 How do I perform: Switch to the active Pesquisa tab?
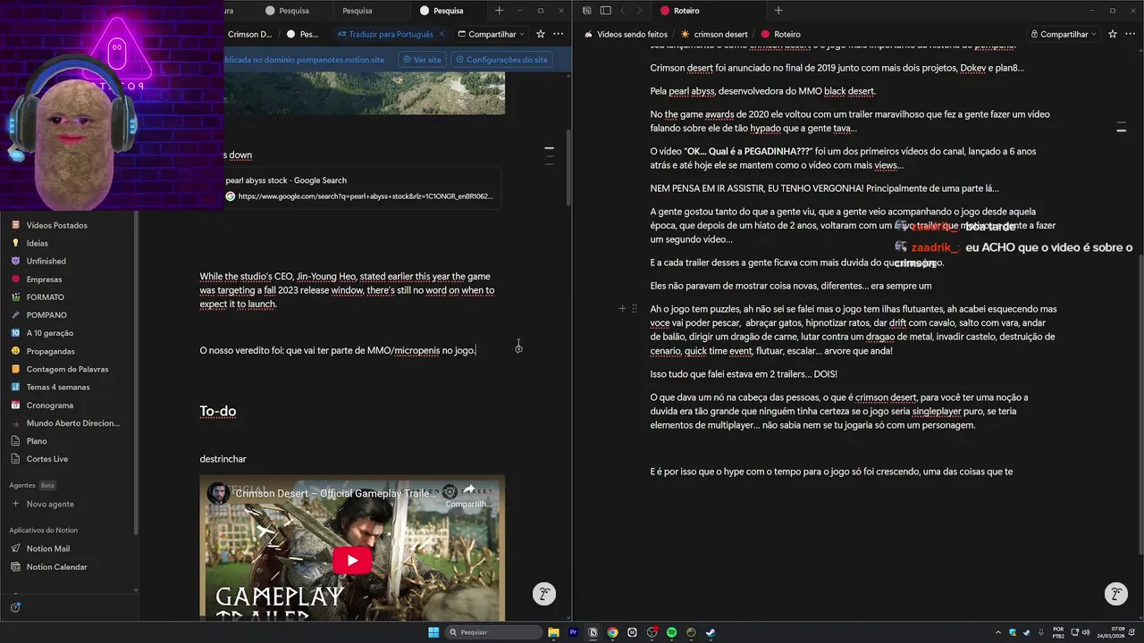(447, 11)
